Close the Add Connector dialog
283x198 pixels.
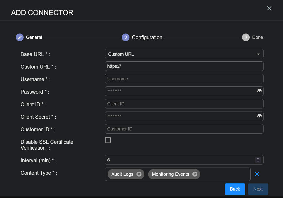click(269, 8)
